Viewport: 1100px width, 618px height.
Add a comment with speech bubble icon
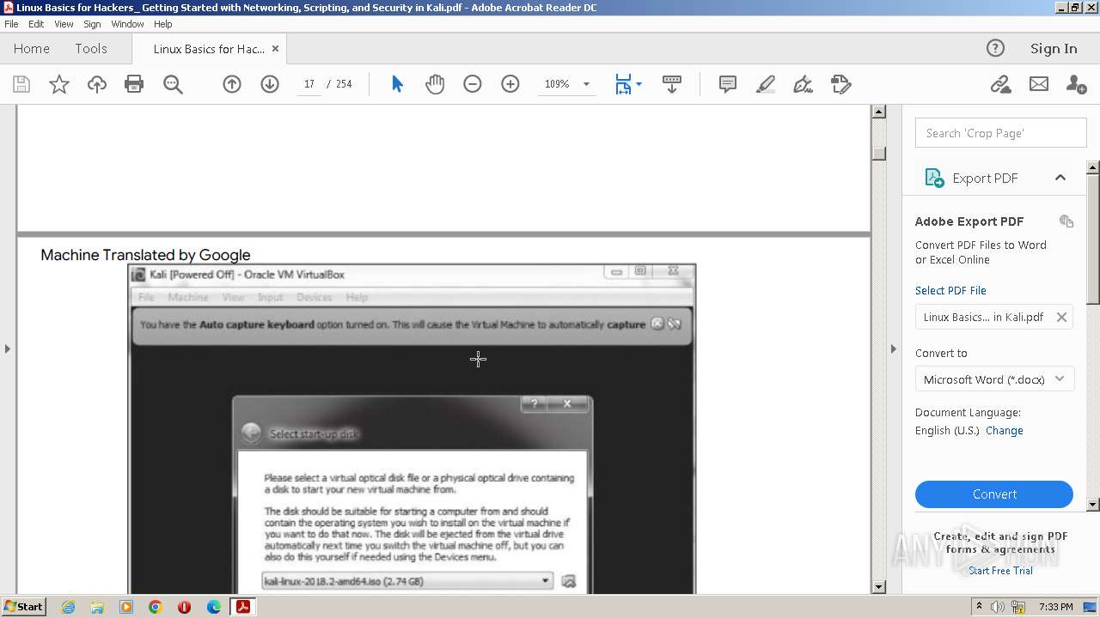coord(728,84)
